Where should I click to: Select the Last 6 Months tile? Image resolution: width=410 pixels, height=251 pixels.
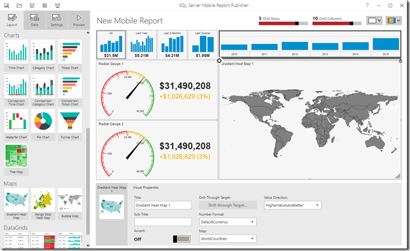pos(172,45)
